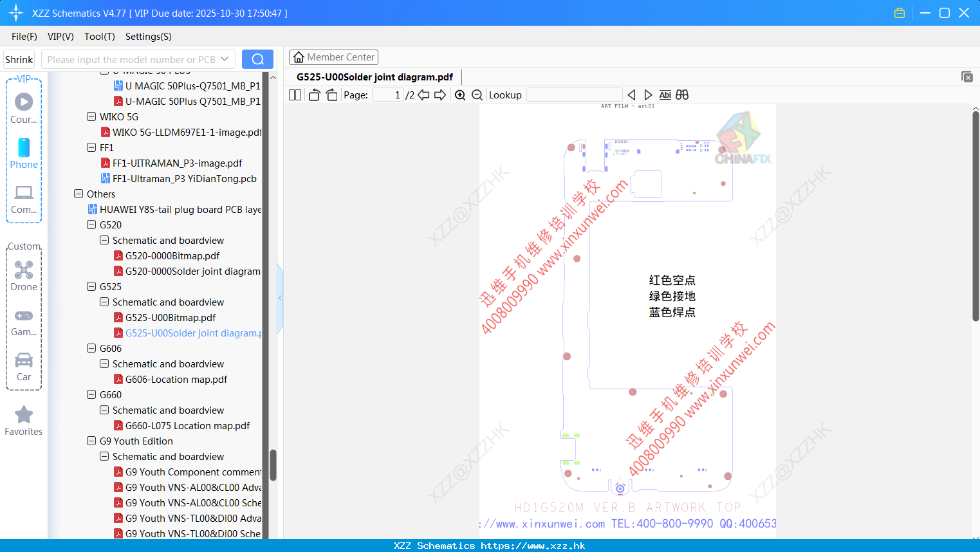Collapse the G660 tree node
The width and height of the screenshot is (980, 552).
(x=91, y=394)
